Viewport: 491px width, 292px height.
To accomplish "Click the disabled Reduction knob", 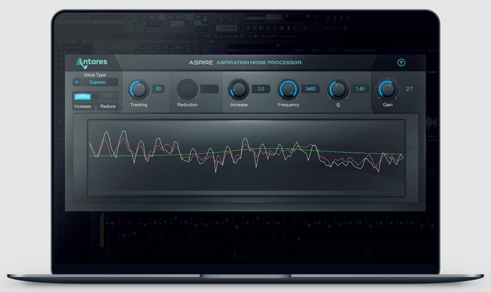I will [x=187, y=89].
